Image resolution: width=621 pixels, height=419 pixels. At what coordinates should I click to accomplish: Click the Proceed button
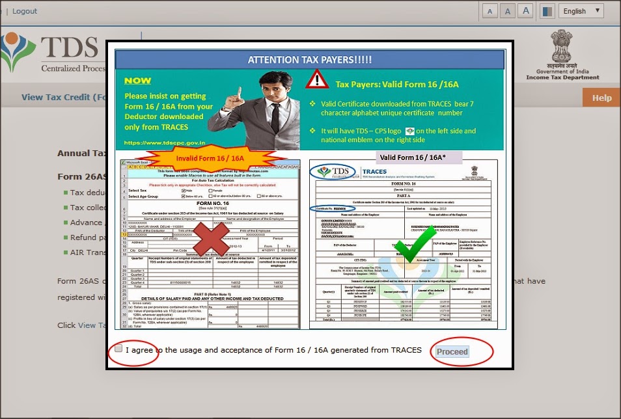pos(452,352)
